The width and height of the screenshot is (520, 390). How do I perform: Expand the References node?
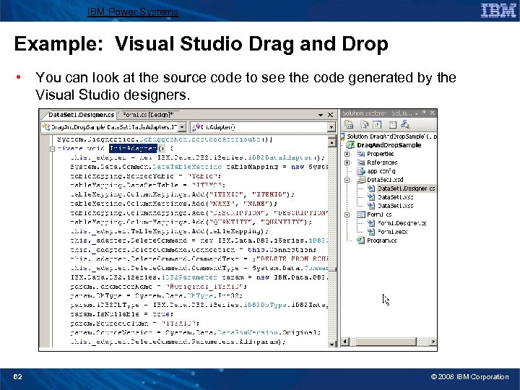347,162
